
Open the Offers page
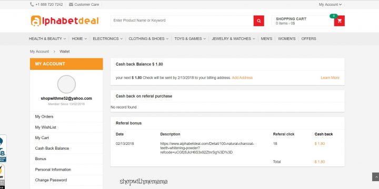tap(308, 38)
